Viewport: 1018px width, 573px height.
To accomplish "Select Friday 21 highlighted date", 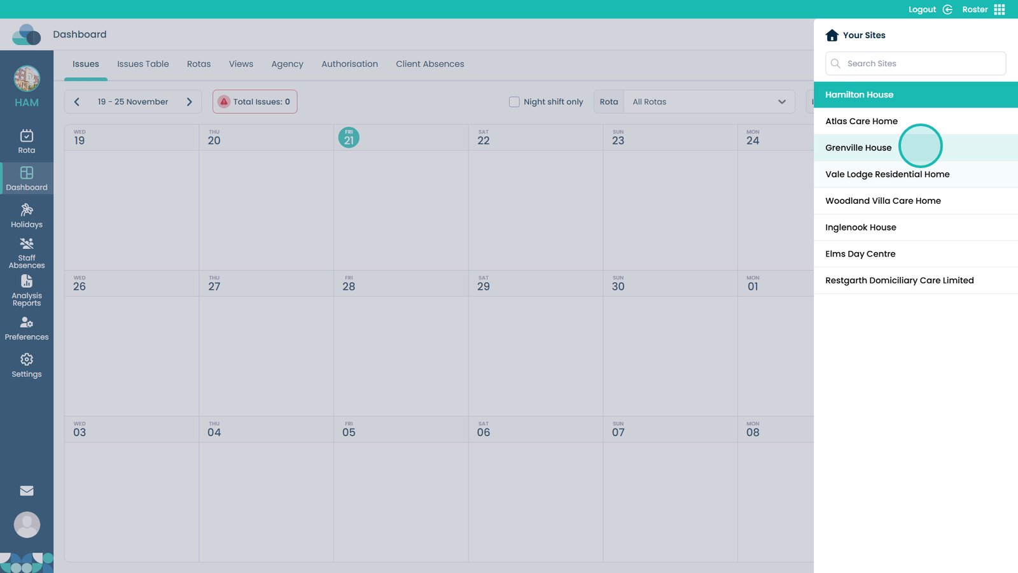I will point(349,138).
